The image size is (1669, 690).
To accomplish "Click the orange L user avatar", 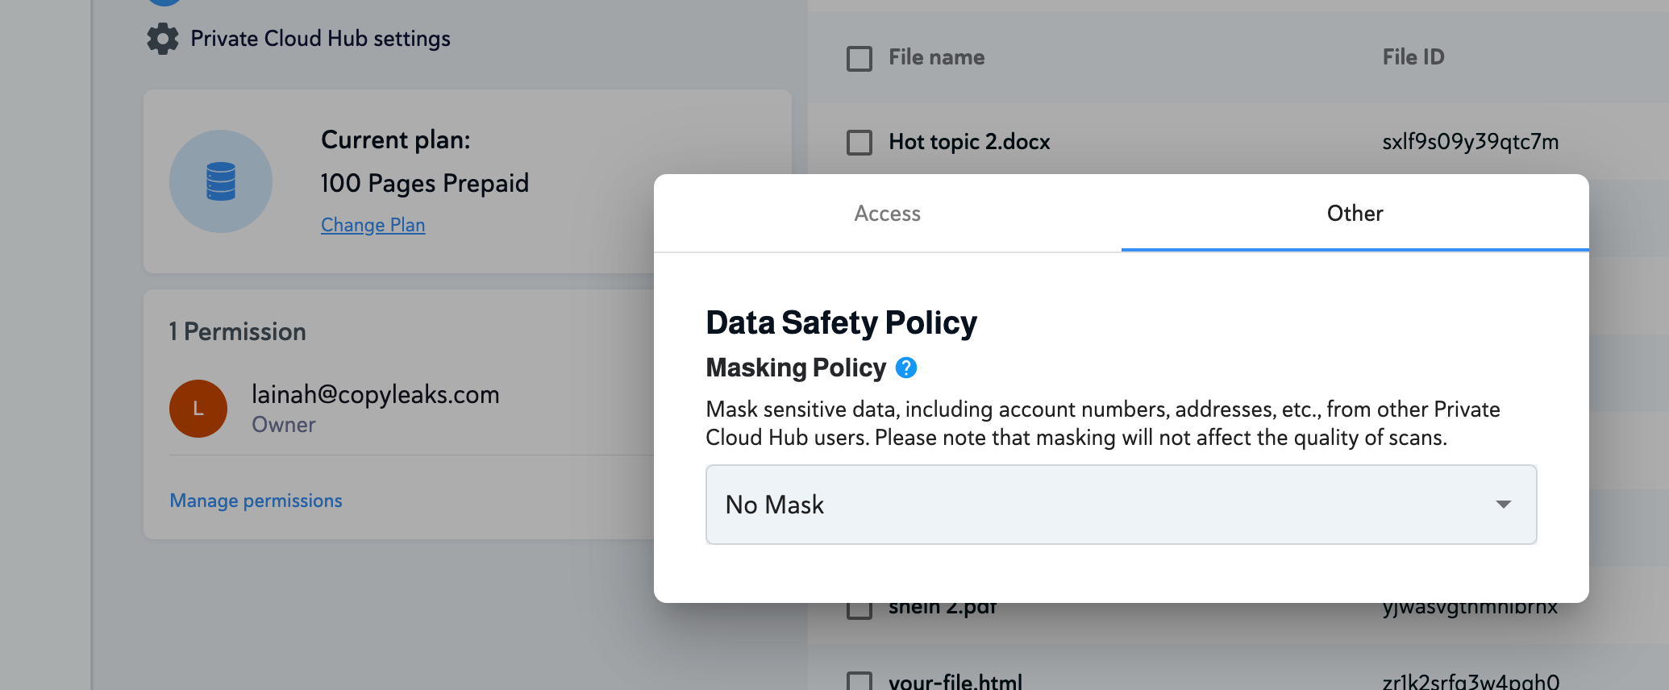I will click(198, 409).
